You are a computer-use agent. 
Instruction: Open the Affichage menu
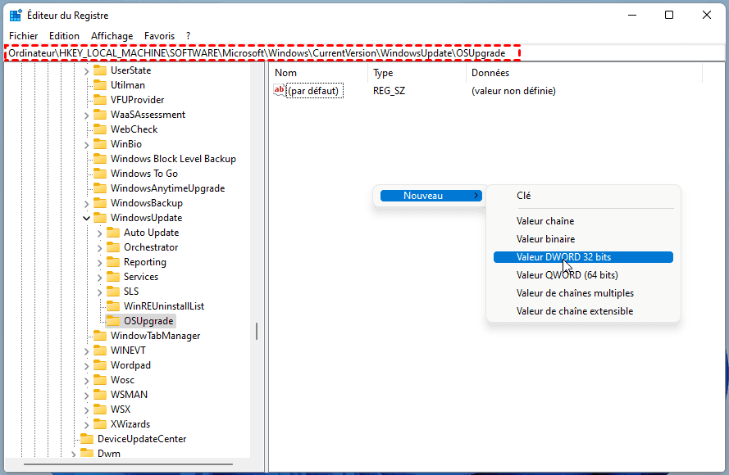tap(112, 36)
